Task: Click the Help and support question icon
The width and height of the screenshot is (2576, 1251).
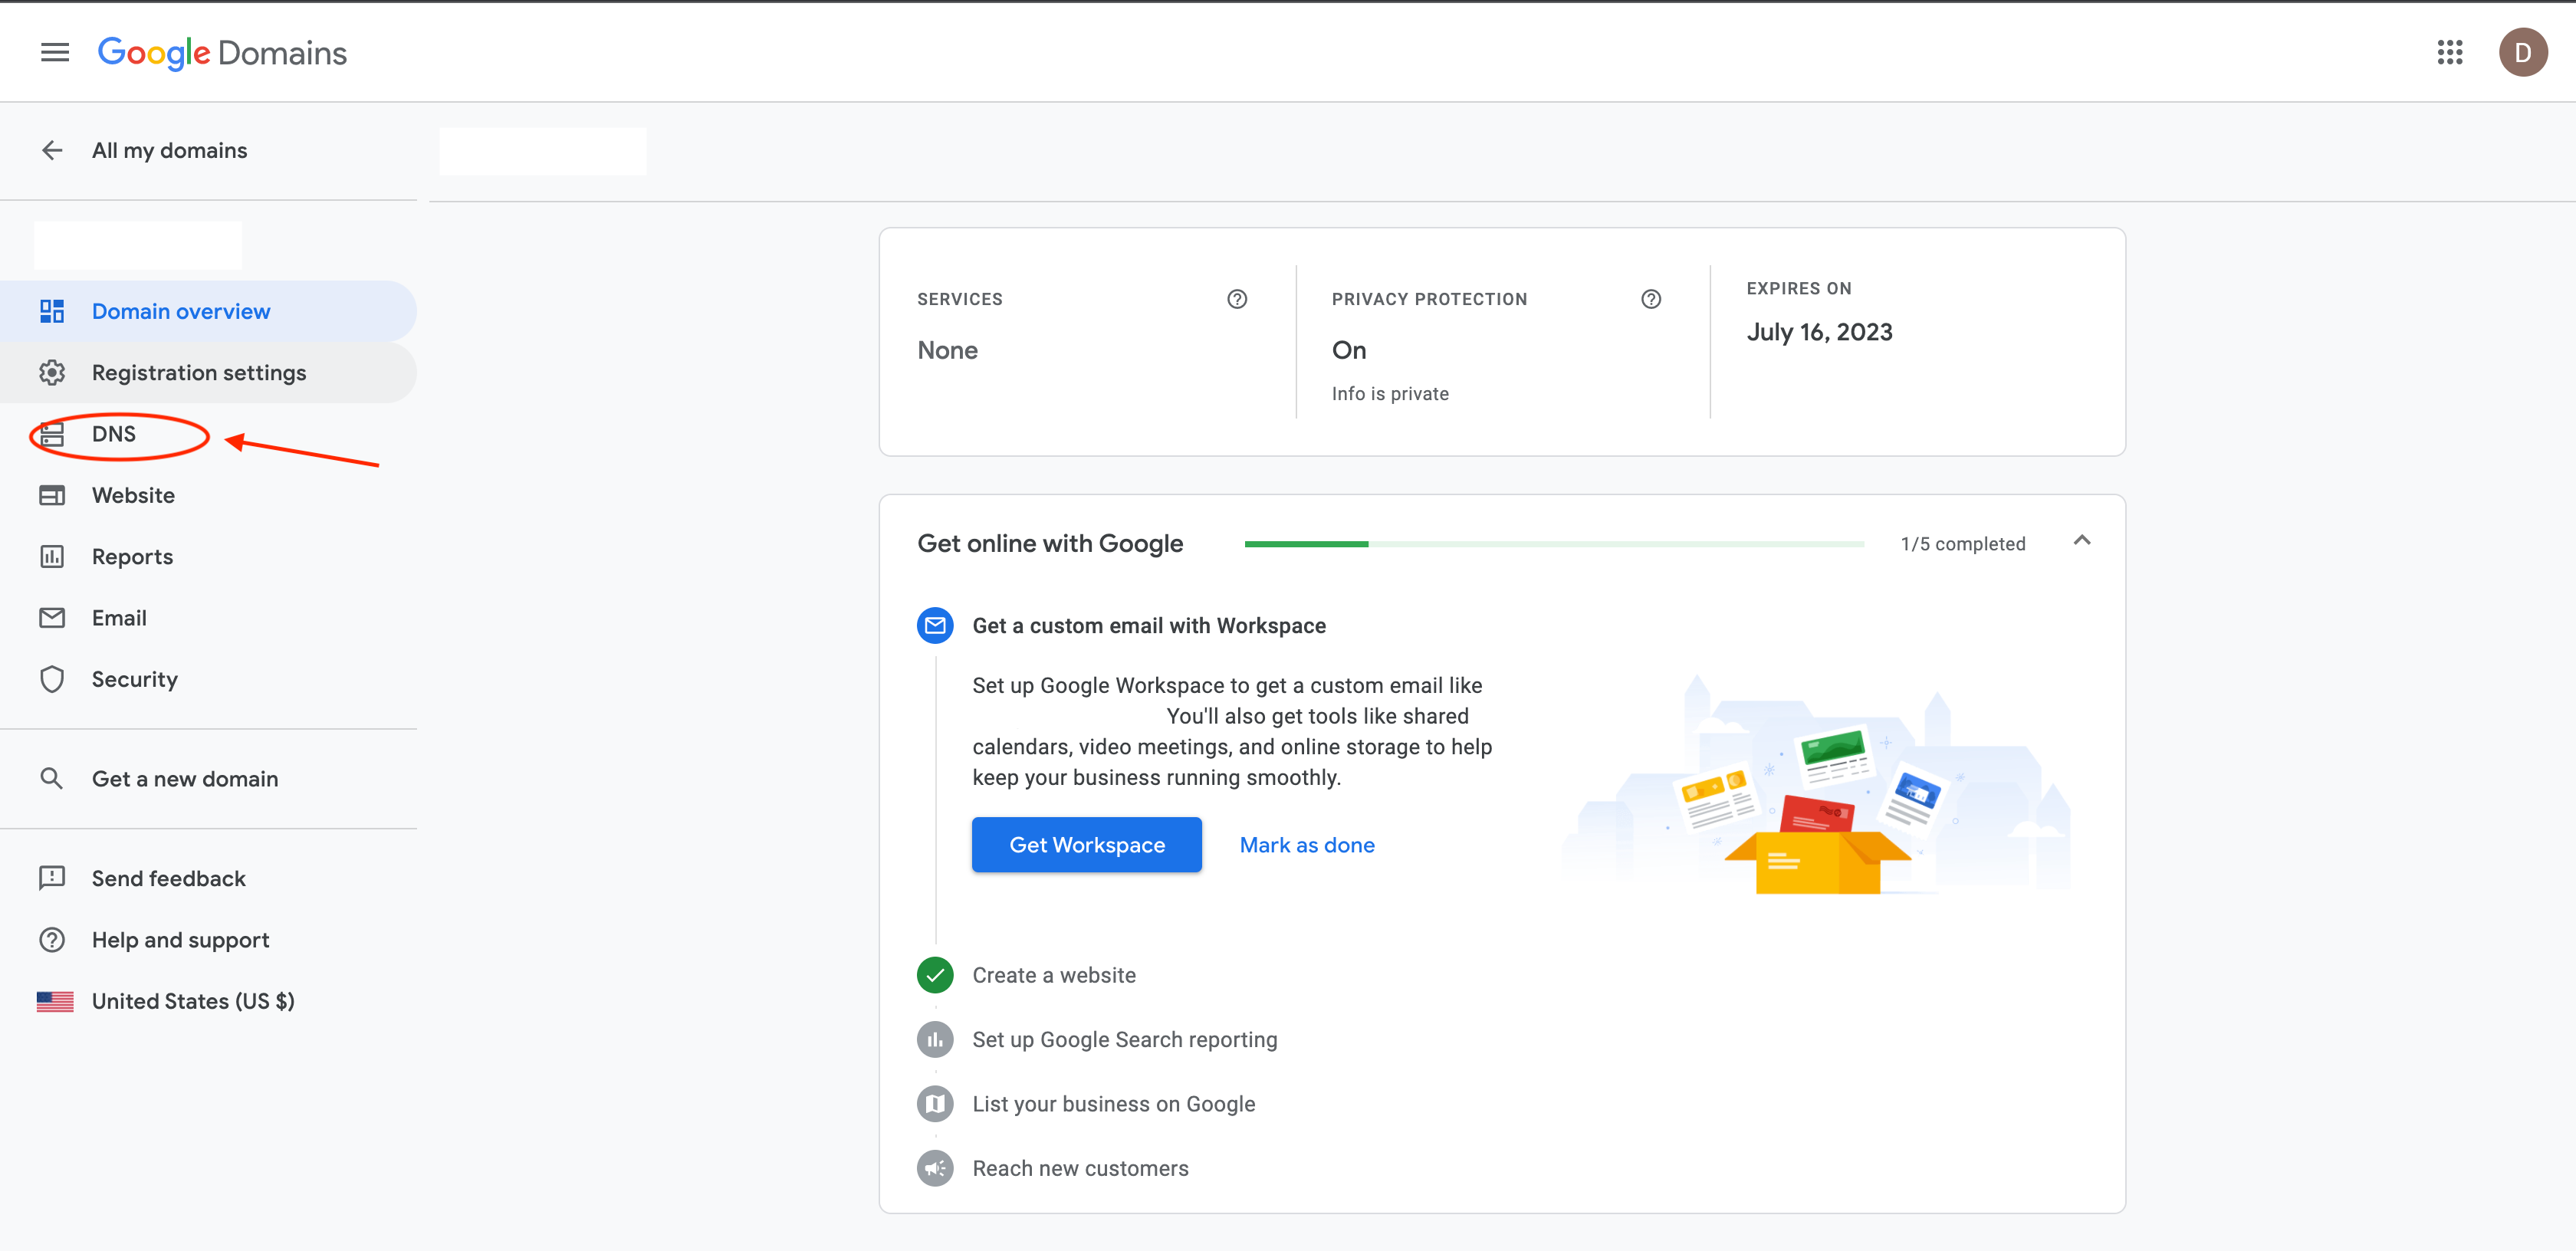Action: pos(52,940)
